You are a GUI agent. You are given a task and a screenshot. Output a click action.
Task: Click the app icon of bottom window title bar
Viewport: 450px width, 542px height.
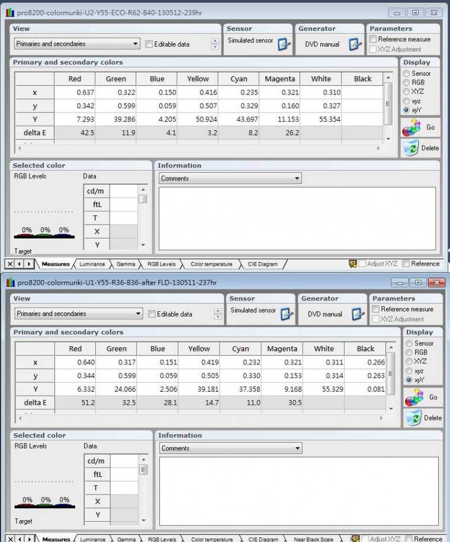pos(11,282)
